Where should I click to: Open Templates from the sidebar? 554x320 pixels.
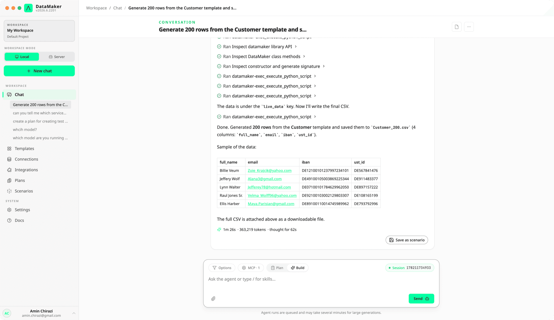24,149
